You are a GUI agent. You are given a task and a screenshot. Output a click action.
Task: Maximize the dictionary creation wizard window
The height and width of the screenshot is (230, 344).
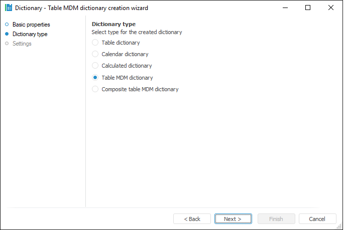308,8
